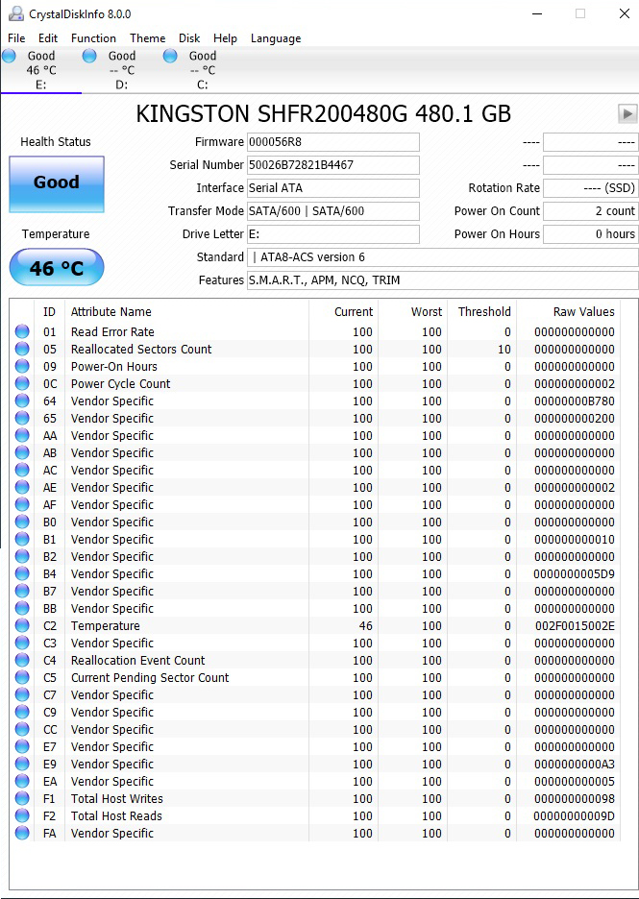Select the Total Host Writes attribute name
Image resolution: width=639 pixels, height=899 pixels.
[117, 798]
